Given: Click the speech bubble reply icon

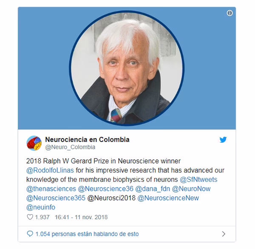Looking at the screenshot, I should tap(30, 234).
